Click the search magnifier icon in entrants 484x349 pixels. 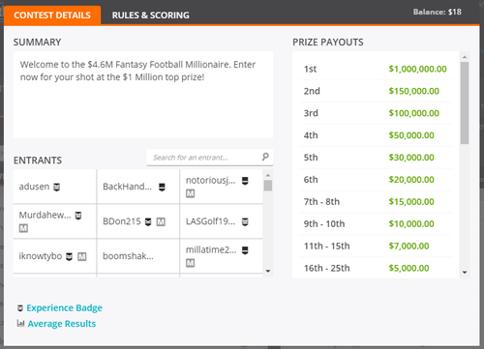[x=265, y=157]
